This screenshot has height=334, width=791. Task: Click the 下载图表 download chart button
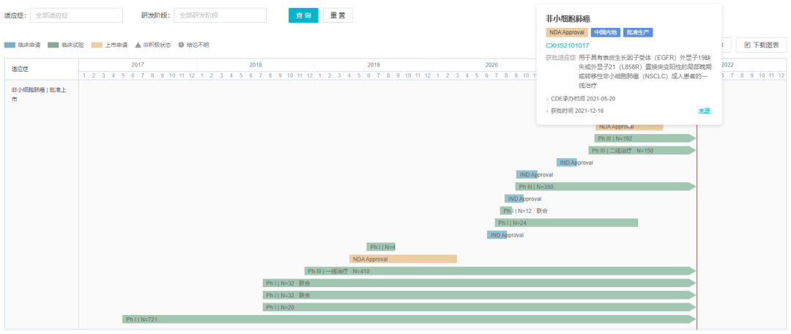click(762, 45)
